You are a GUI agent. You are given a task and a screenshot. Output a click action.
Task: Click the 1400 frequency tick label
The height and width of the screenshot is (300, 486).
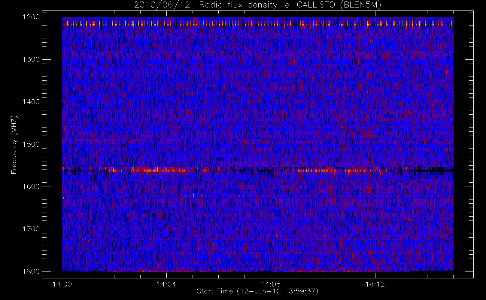pos(31,102)
